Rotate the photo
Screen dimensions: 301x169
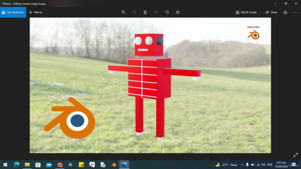click(167, 12)
